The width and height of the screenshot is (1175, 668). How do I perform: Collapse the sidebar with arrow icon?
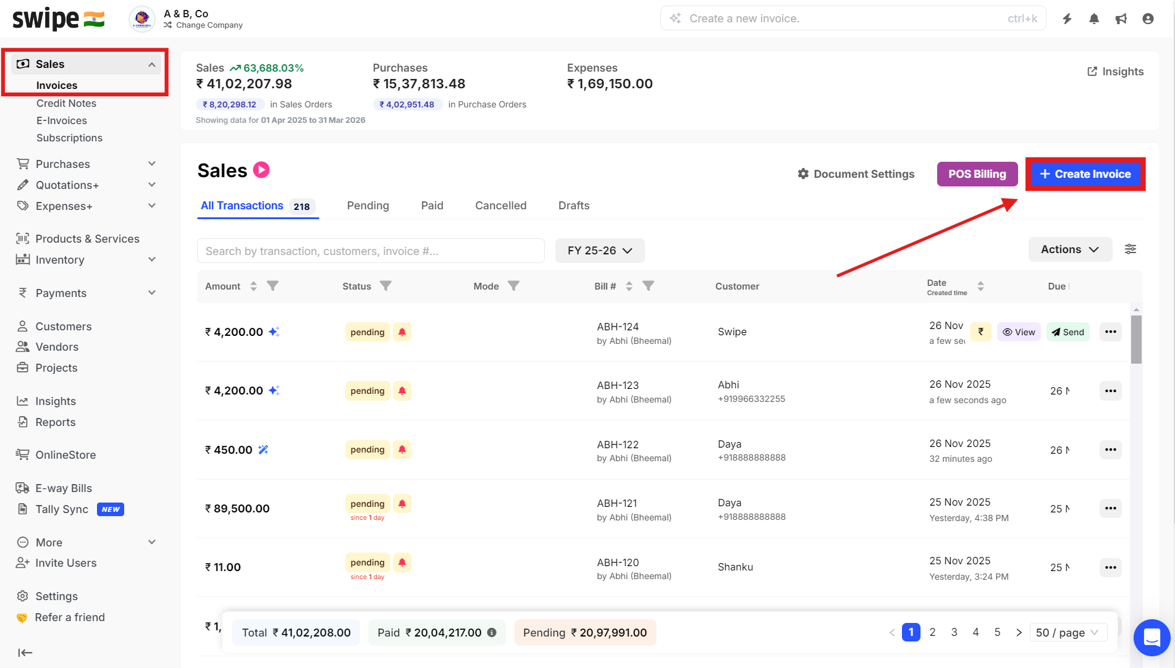tap(25, 653)
